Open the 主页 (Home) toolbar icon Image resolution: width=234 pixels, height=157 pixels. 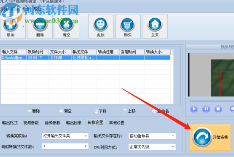point(155,27)
